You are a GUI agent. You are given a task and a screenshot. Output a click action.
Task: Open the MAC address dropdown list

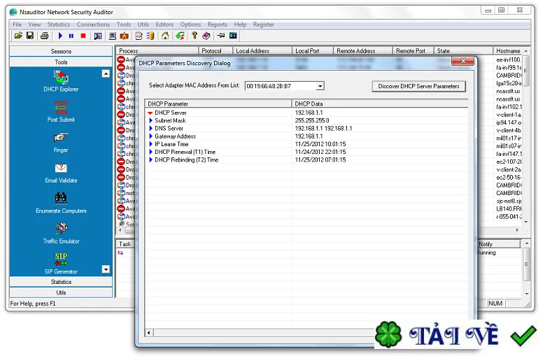point(320,86)
